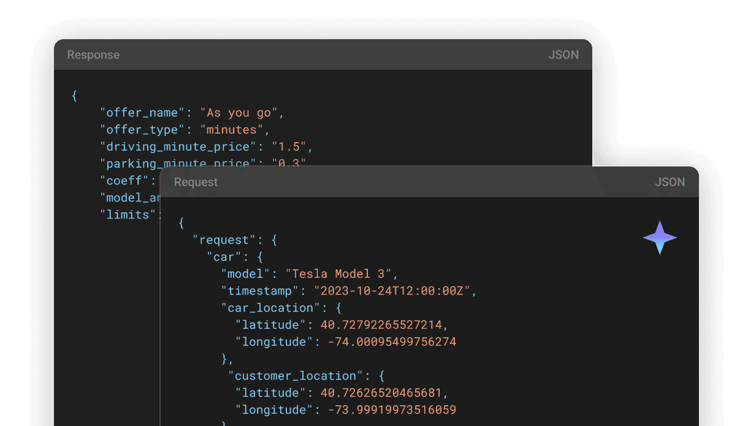Click latitude value 40.72792265527214

[x=380, y=325]
